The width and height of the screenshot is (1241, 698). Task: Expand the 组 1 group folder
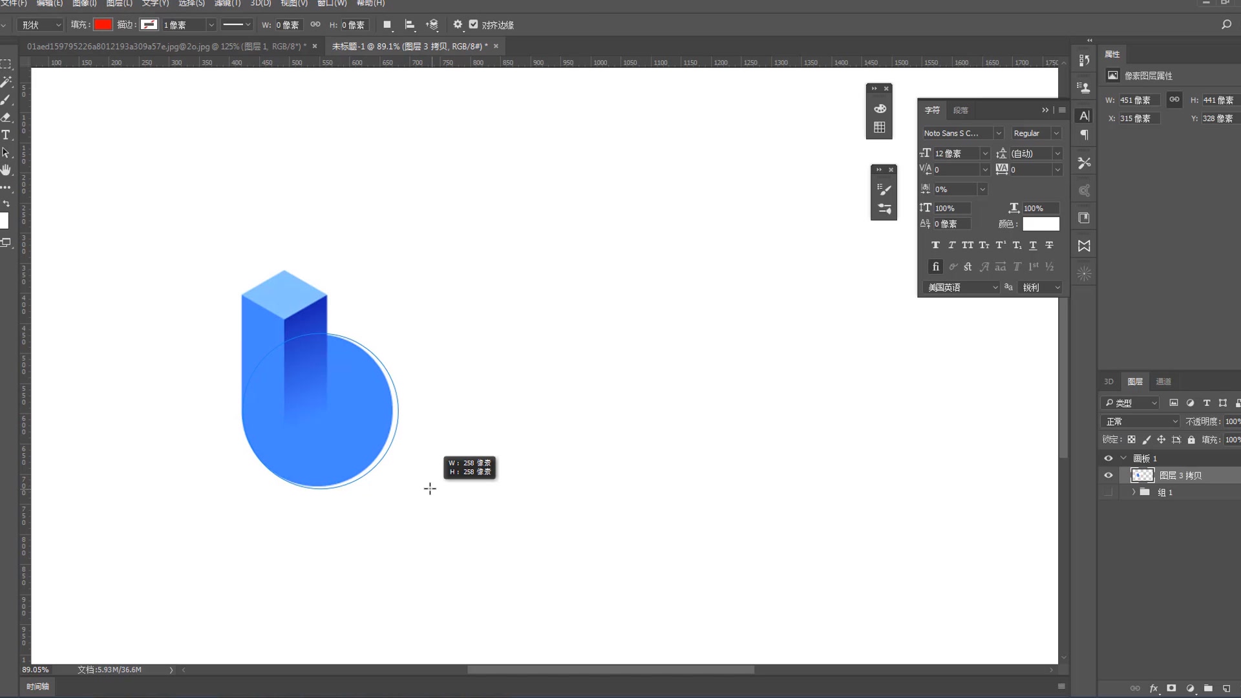tap(1133, 492)
